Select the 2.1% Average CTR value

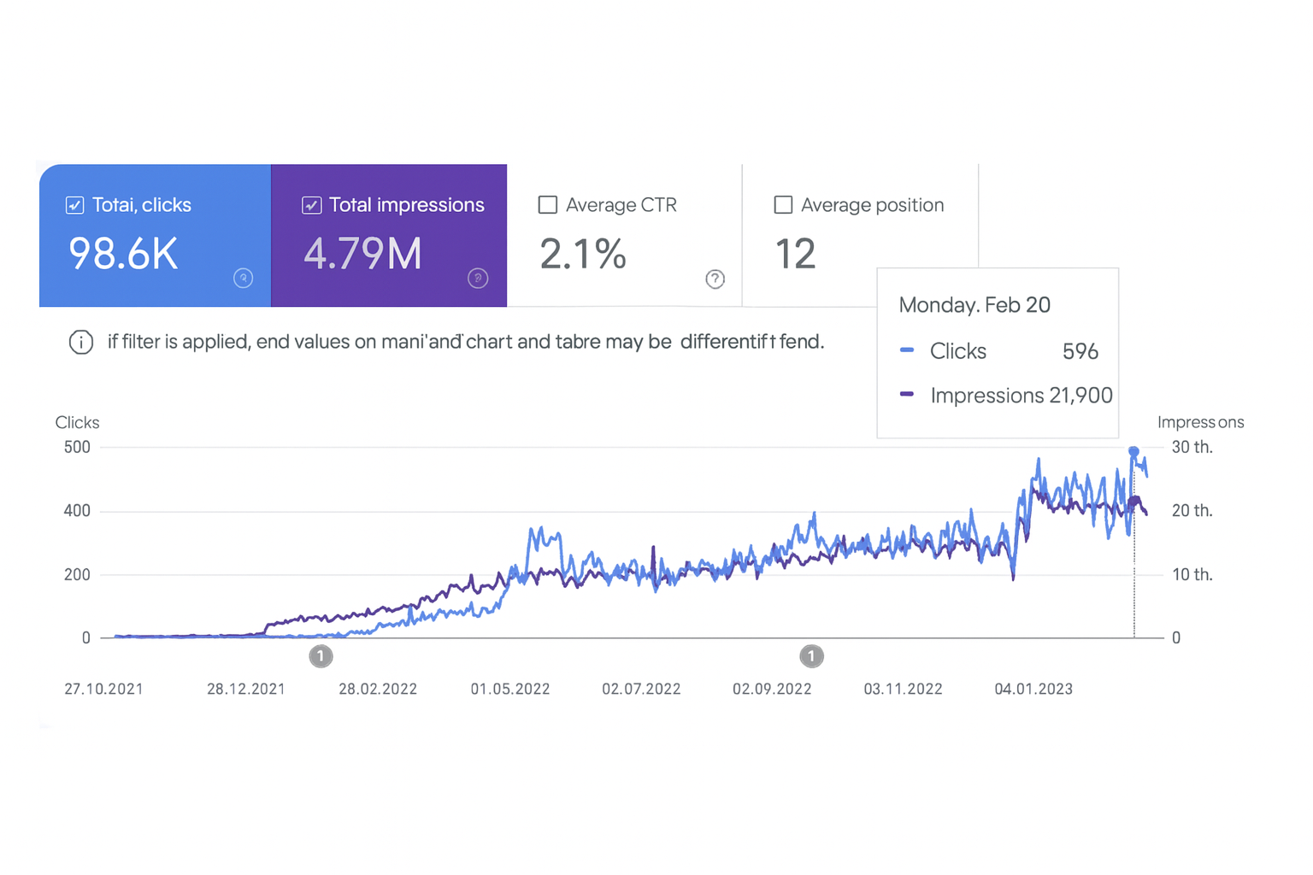(x=583, y=254)
